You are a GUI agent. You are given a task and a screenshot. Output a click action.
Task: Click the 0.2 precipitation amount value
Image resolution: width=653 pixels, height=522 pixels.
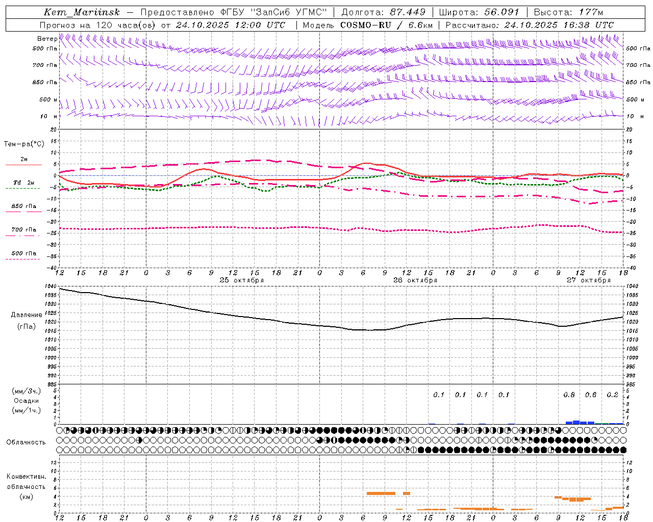coord(612,395)
